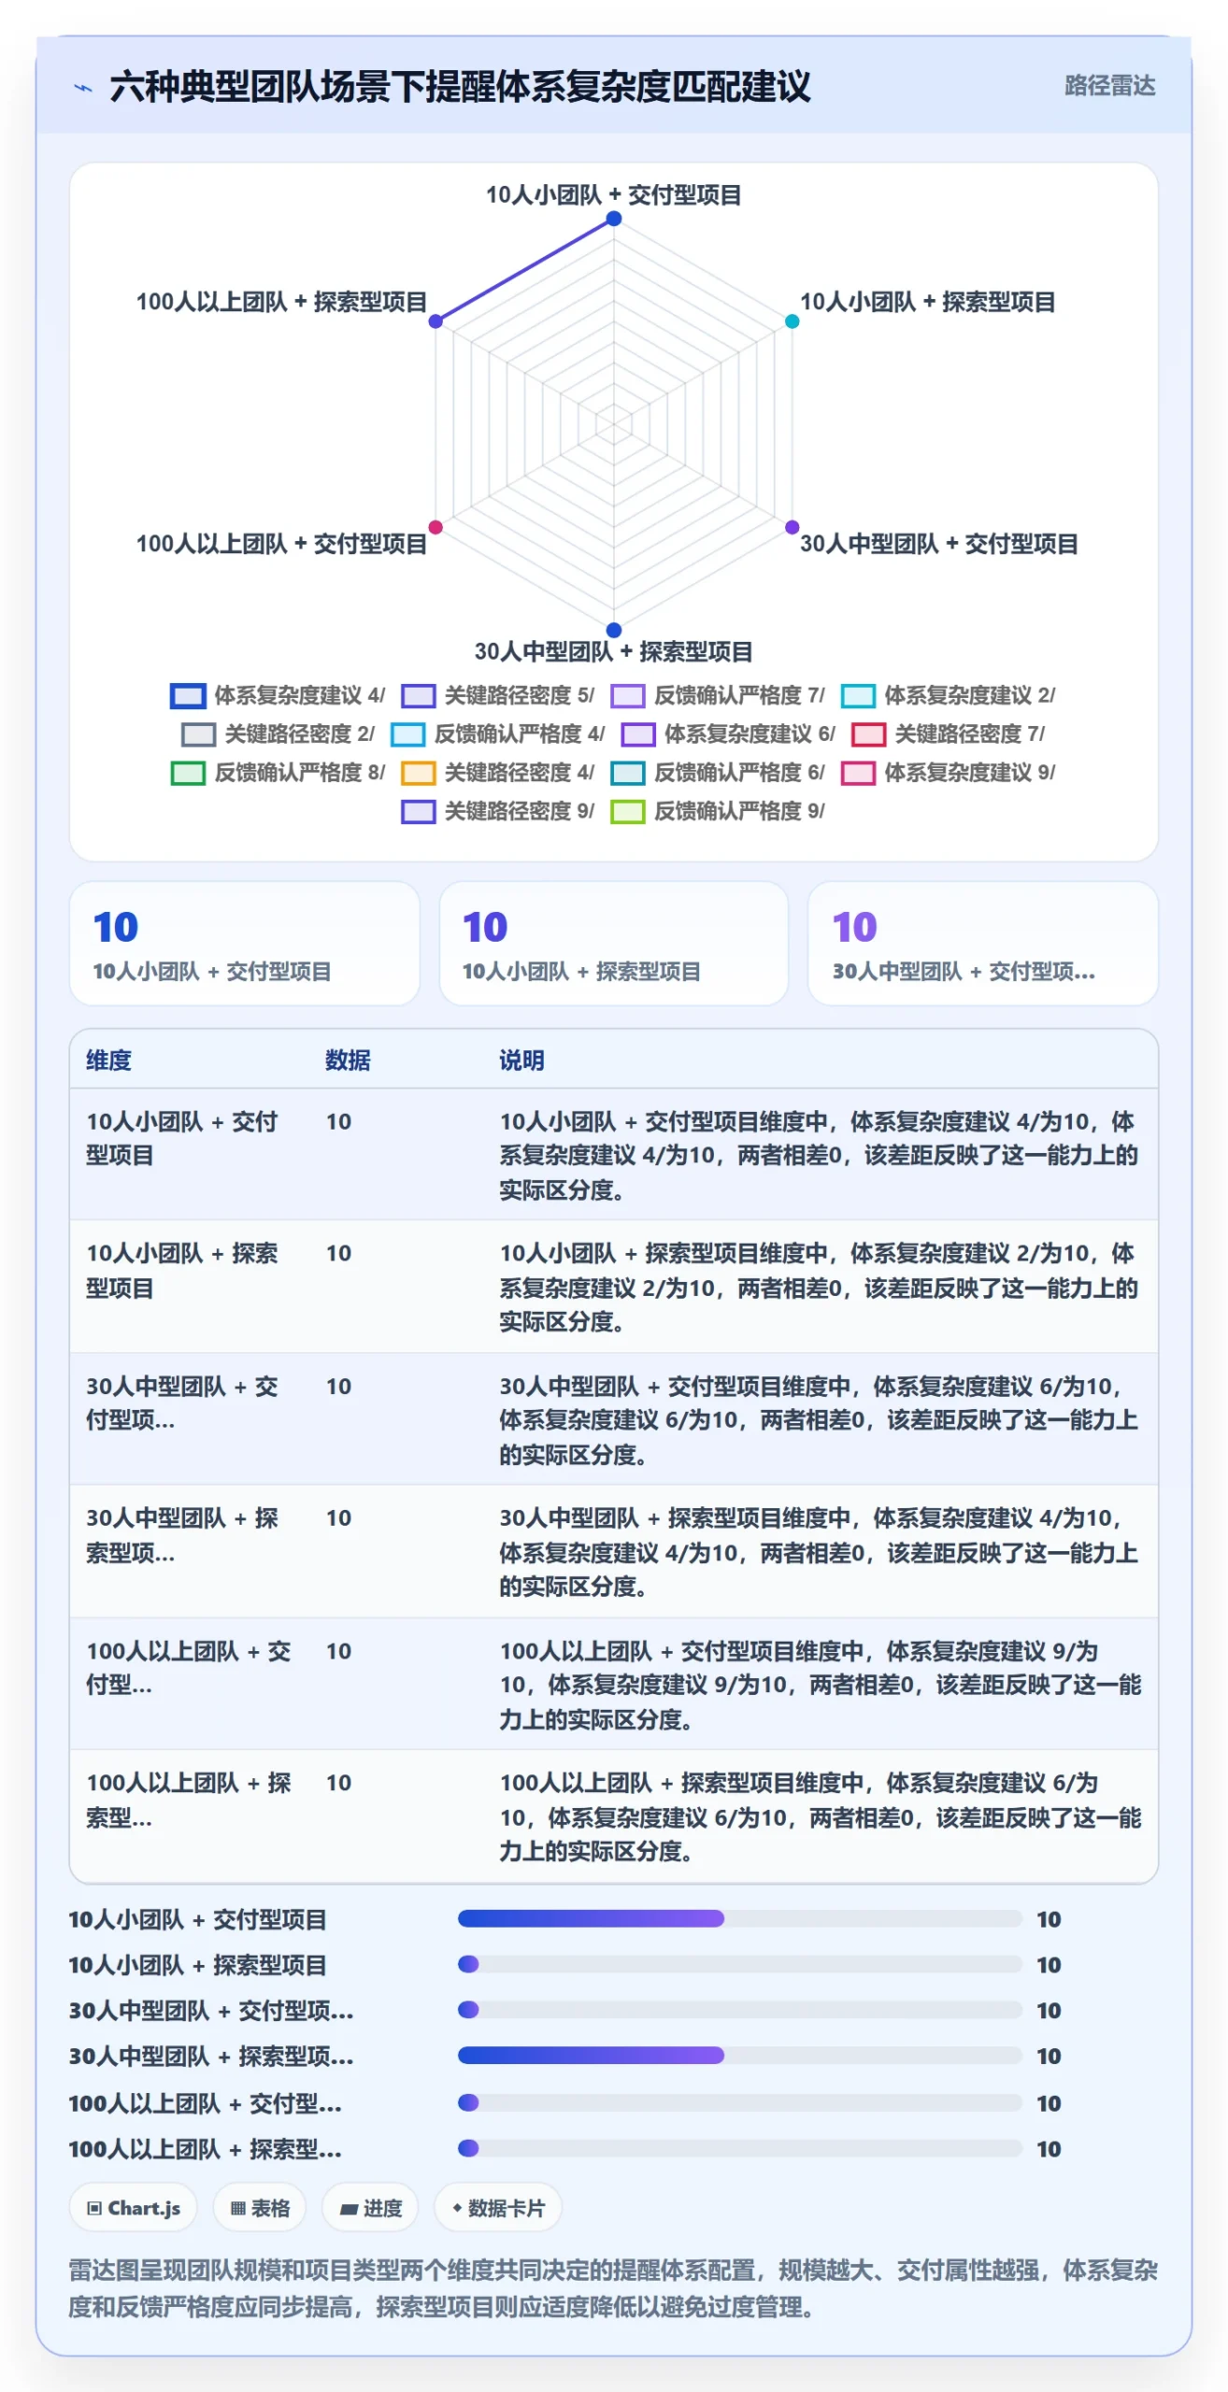Viewport: 1228px width, 2392px height.
Task: Click the 路径雷达 label in the header
Action: [x=1109, y=86]
